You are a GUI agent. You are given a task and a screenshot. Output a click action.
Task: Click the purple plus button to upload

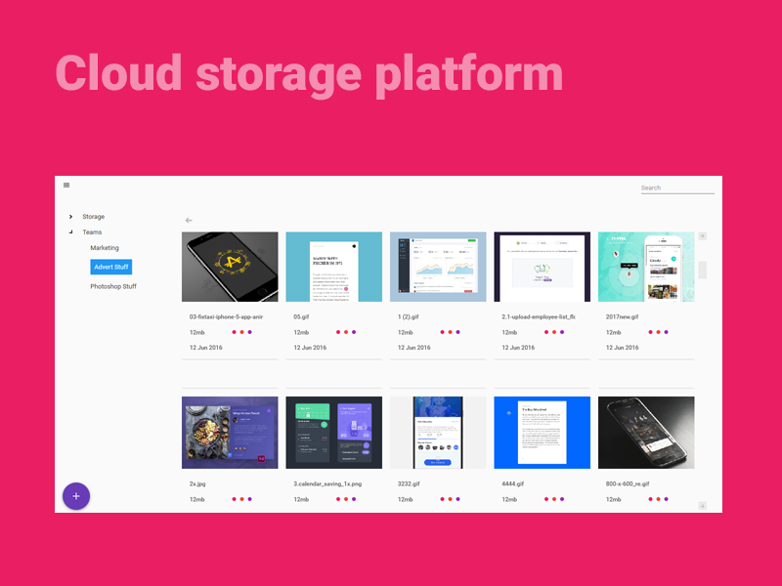pyautogui.click(x=76, y=496)
